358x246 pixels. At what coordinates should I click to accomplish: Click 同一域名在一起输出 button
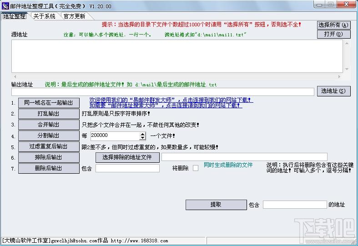point(49,103)
